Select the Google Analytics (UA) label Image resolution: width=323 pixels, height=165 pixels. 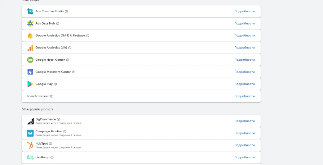coord(51,48)
